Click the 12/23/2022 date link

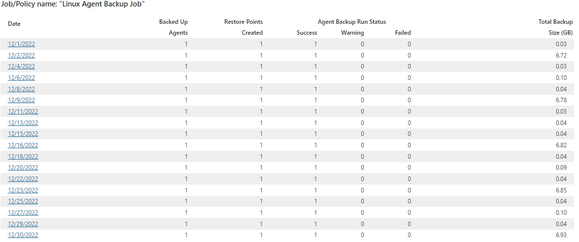23,190
